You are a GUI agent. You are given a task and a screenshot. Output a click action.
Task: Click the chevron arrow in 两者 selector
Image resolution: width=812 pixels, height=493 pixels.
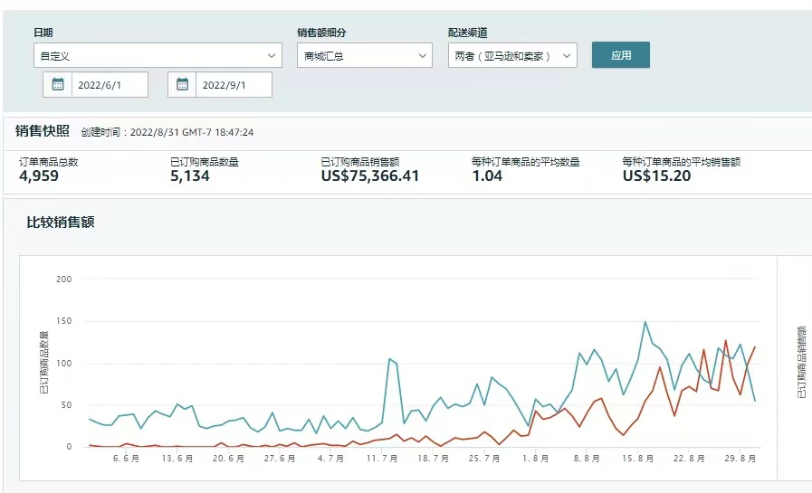tap(567, 56)
